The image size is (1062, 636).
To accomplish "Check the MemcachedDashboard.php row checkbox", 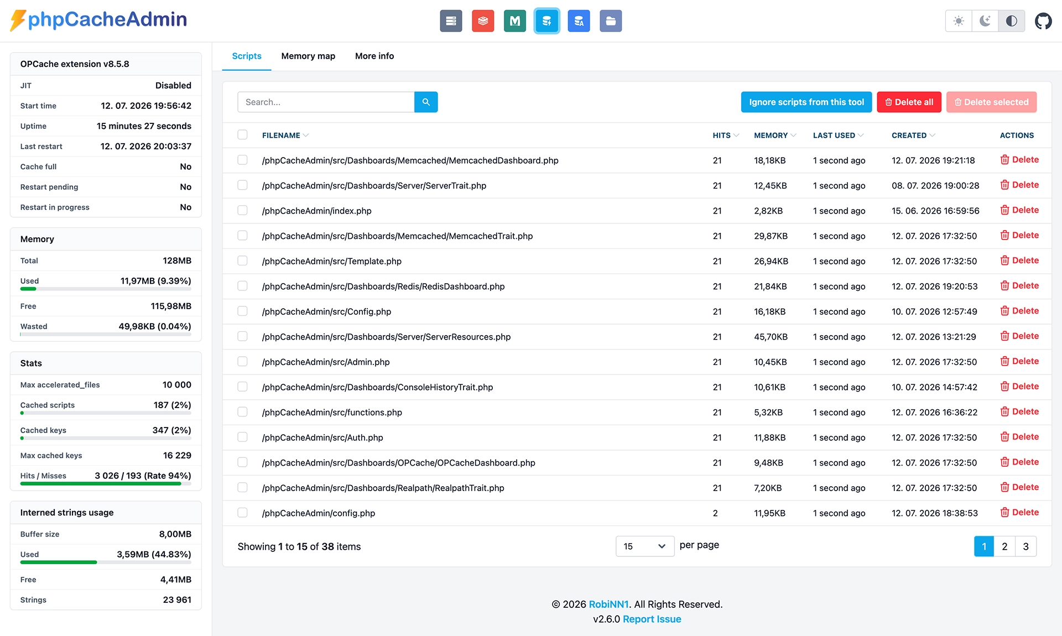I will [242, 160].
